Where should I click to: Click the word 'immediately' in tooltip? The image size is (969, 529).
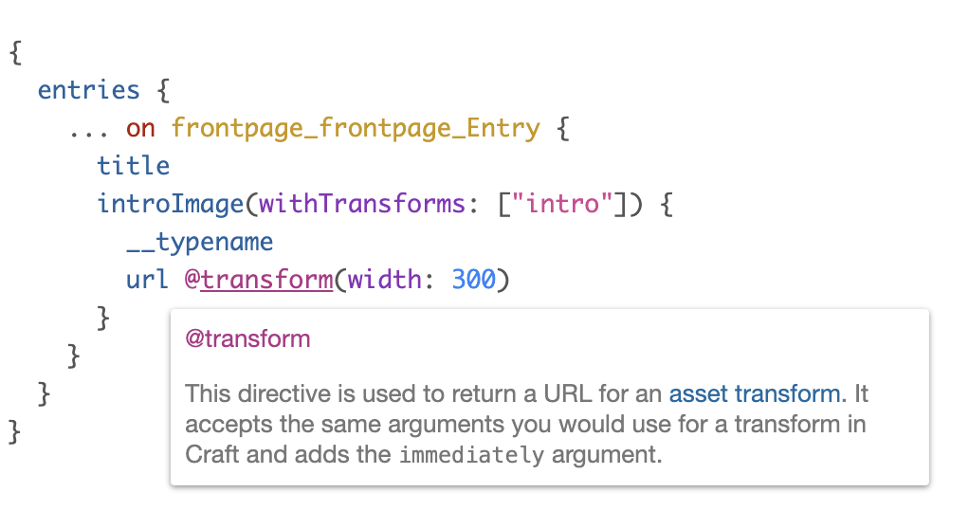pyautogui.click(x=471, y=455)
